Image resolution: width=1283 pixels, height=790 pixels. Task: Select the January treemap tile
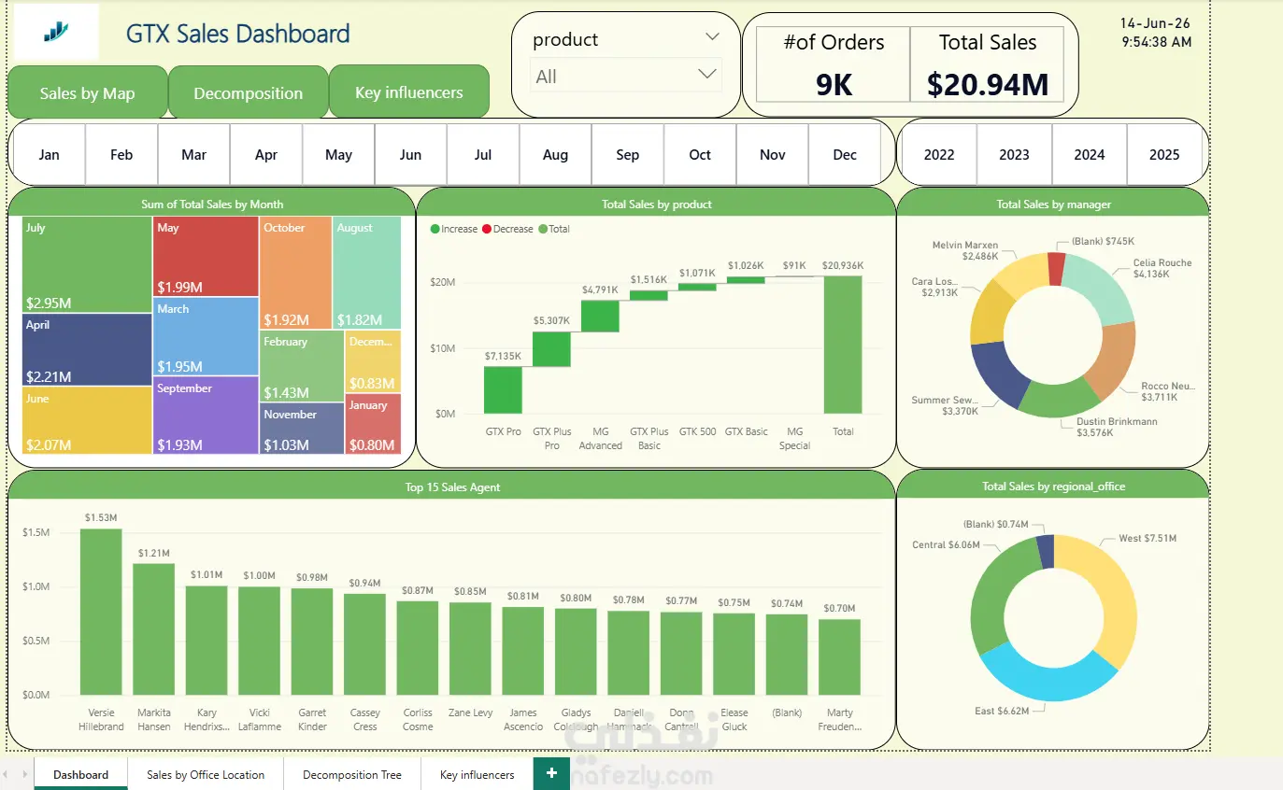pos(373,424)
